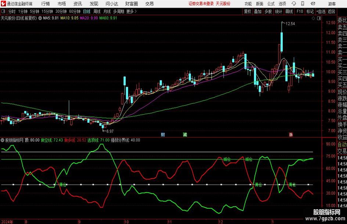Click the green MA60: 9.91 label

click(x=108, y=18)
